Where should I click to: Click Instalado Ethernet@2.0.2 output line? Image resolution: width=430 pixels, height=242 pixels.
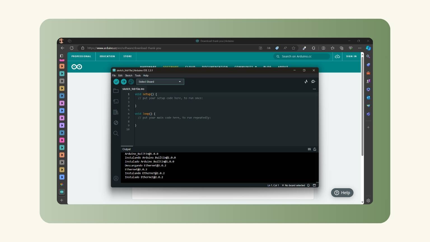[x=144, y=177]
